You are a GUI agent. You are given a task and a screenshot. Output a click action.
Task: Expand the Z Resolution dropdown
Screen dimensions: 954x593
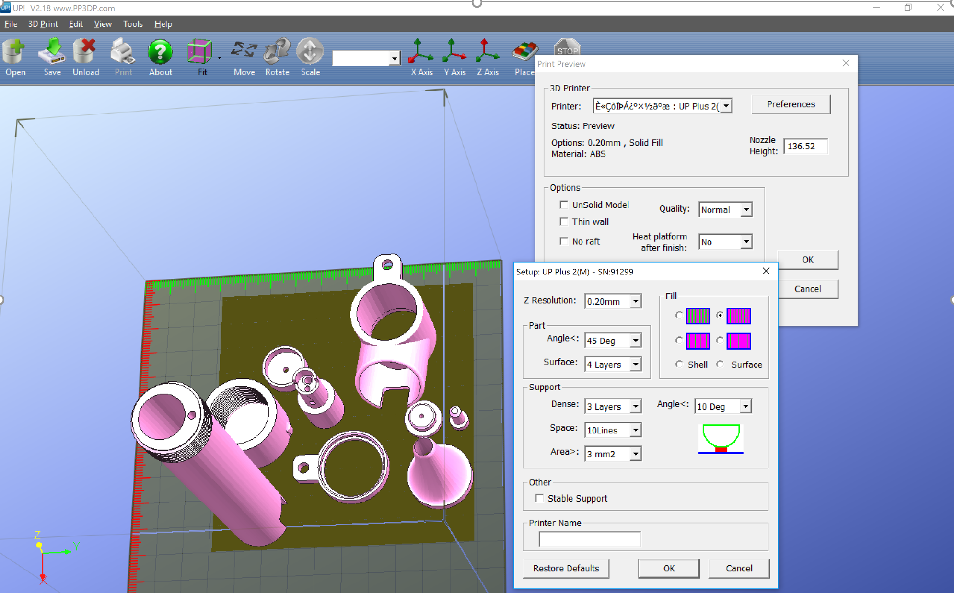coord(635,301)
